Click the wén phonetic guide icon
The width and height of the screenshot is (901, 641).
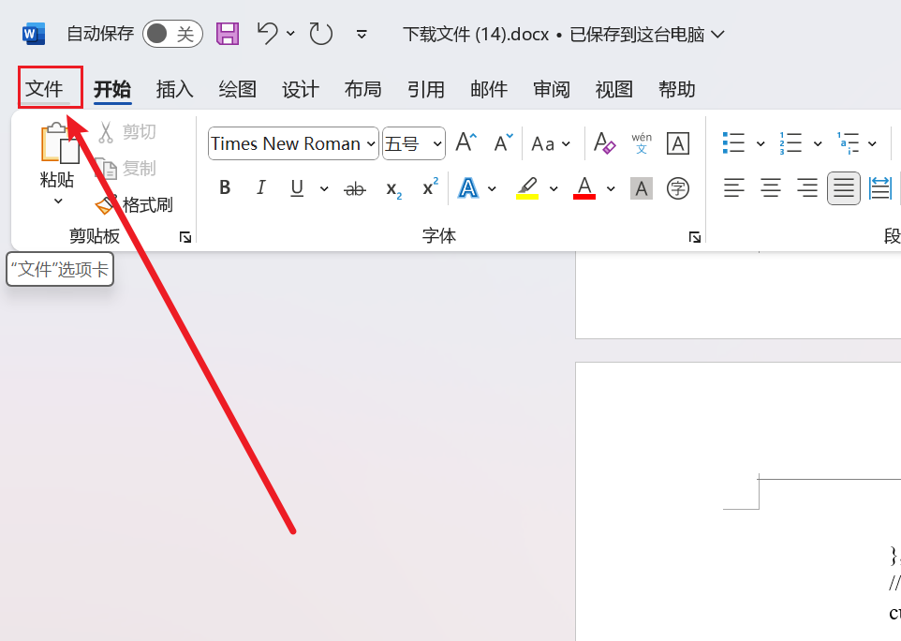tap(642, 143)
